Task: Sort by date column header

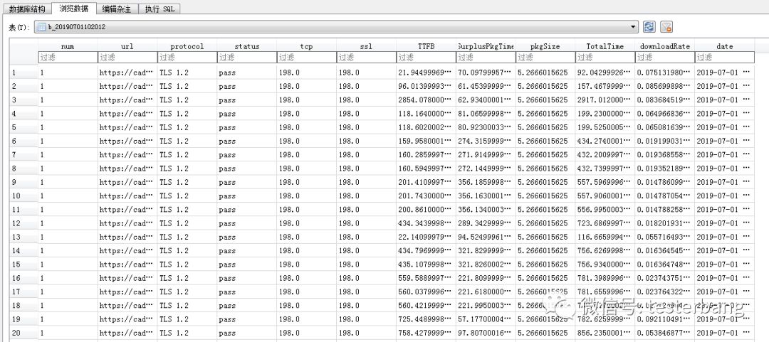Action: [x=724, y=46]
